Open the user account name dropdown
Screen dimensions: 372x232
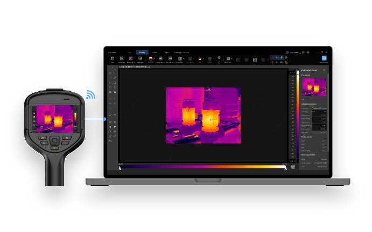coord(295,52)
